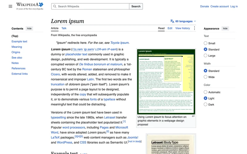Screen dimensions: 247x154
Task: Open the placeholder text link
Action: click(76, 54)
